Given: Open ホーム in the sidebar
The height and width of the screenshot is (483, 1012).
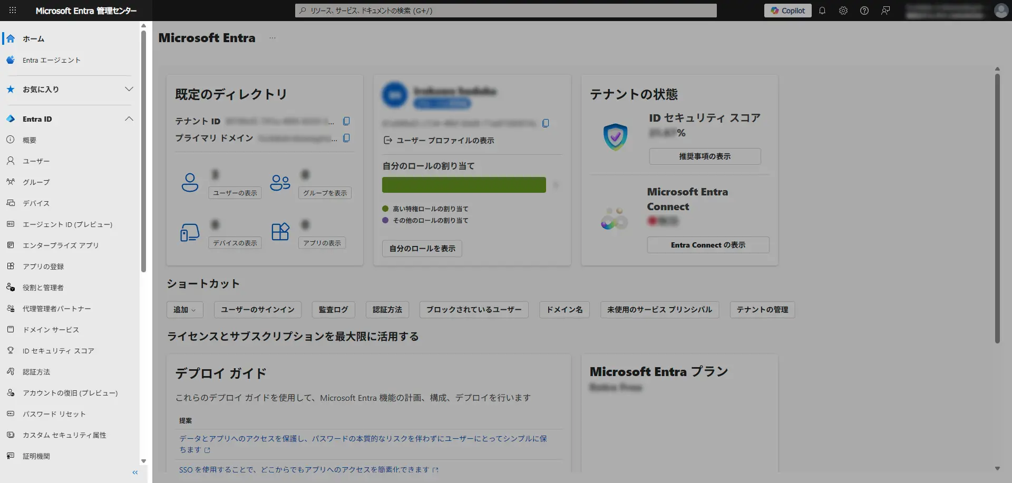Looking at the screenshot, I should click(x=71, y=39).
